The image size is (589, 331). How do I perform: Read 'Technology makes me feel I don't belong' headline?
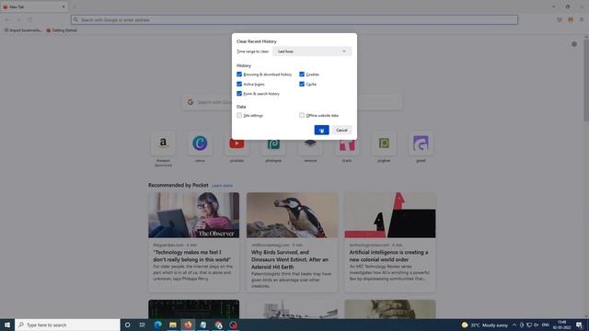191,256
